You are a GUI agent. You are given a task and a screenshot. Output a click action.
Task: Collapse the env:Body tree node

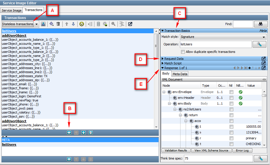tap(169, 103)
